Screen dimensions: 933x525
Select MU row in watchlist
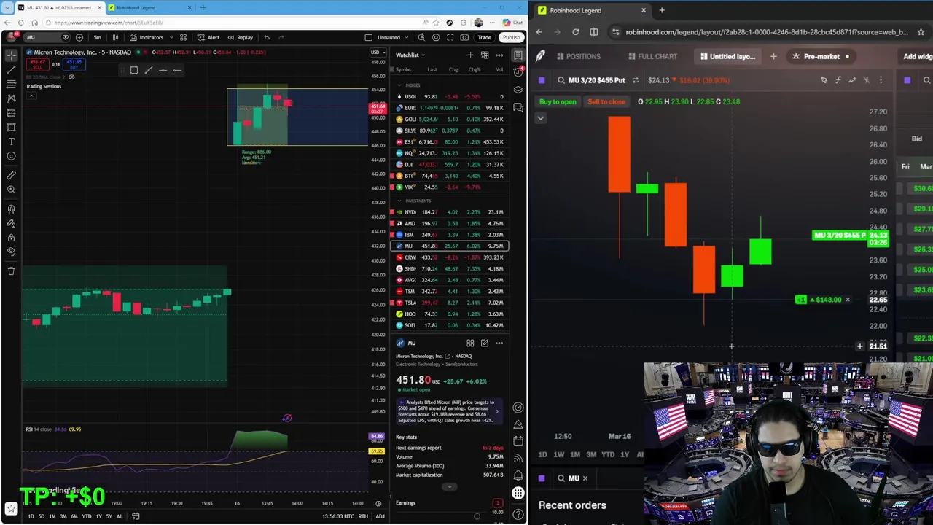[x=449, y=246]
